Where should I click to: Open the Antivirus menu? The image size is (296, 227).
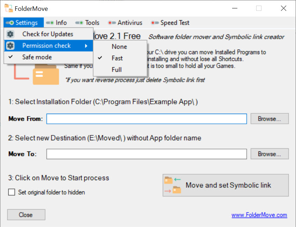(x=125, y=23)
